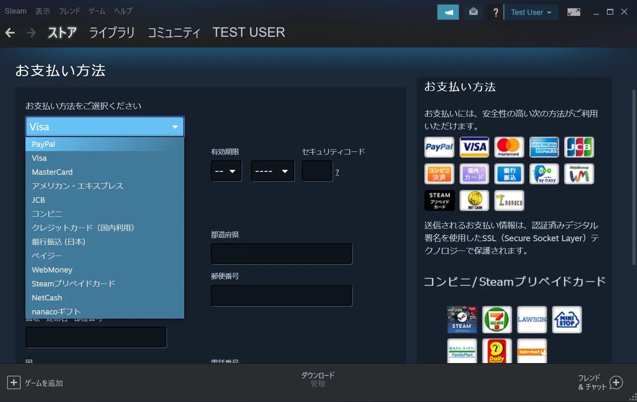Collapse the Visa payment method dropdown
This screenshot has width=637, height=402.
click(x=105, y=127)
